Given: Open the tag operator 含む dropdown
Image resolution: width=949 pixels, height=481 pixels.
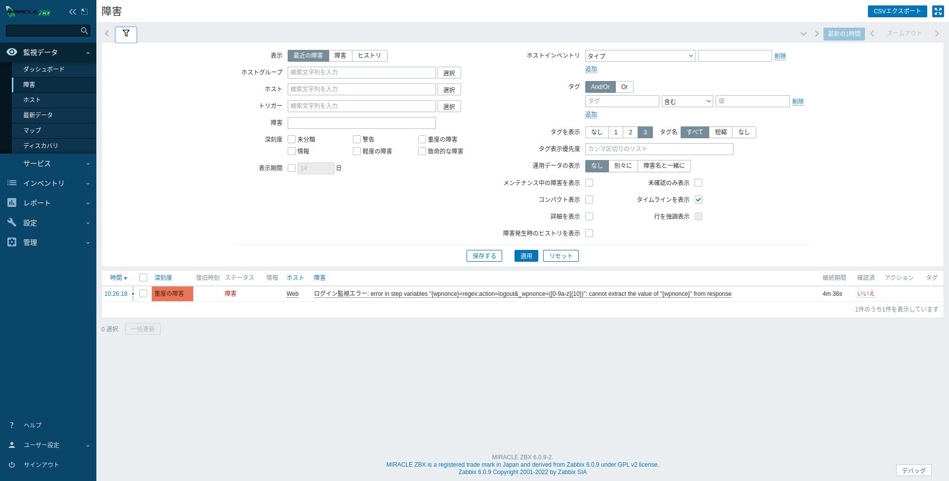Looking at the screenshot, I should pyautogui.click(x=687, y=101).
